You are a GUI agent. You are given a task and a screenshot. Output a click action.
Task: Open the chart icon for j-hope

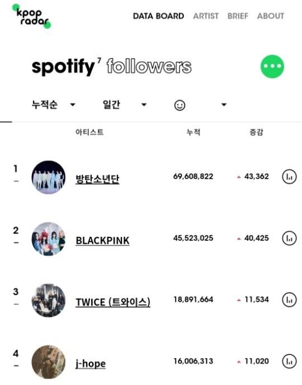289,361
